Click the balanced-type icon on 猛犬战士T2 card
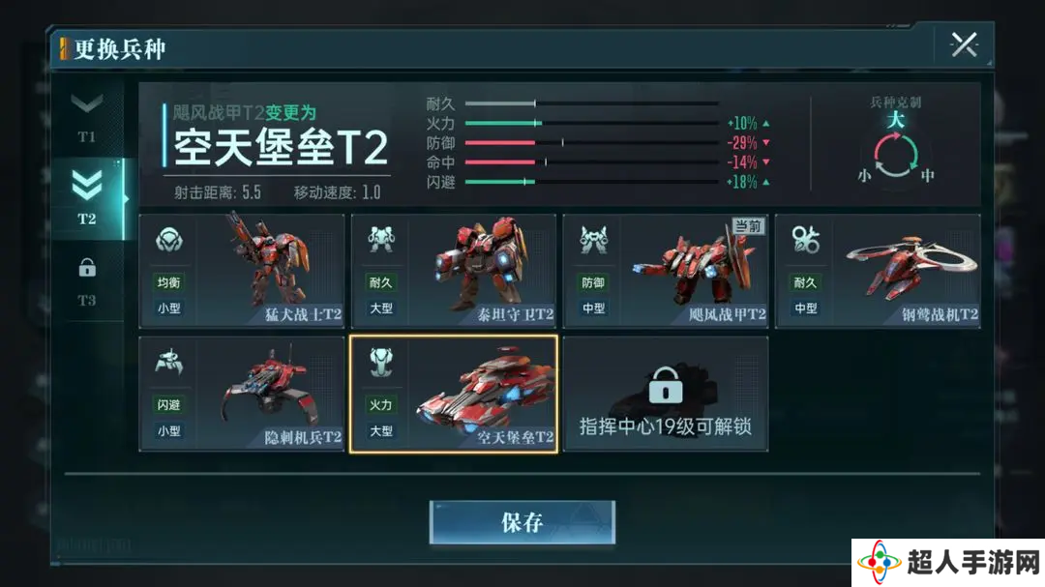 [x=168, y=240]
